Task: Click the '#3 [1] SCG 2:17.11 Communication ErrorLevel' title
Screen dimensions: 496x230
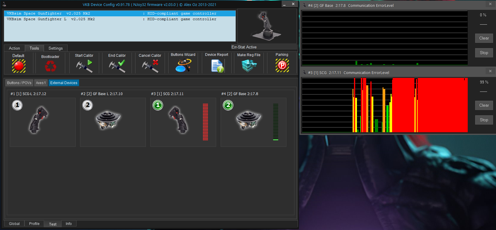Action: point(349,73)
